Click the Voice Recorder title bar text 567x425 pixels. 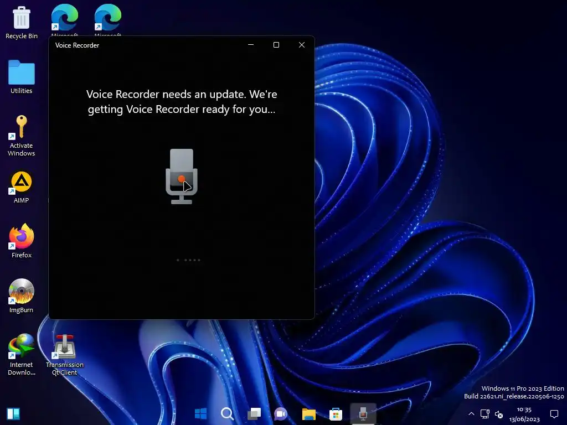[77, 45]
